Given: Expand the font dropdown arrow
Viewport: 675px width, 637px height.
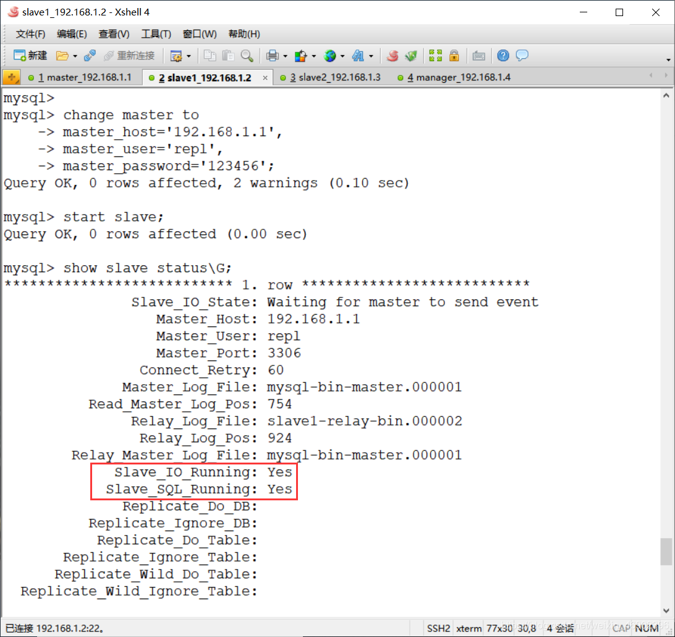Looking at the screenshot, I should click(x=371, y=56).
